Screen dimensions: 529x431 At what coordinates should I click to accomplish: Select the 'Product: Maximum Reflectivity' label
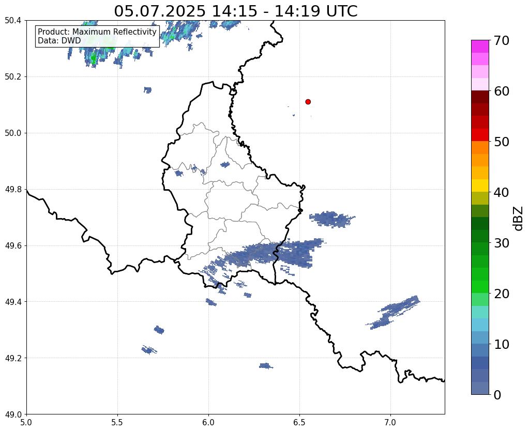pyautogui.click(x=97, y=32)
